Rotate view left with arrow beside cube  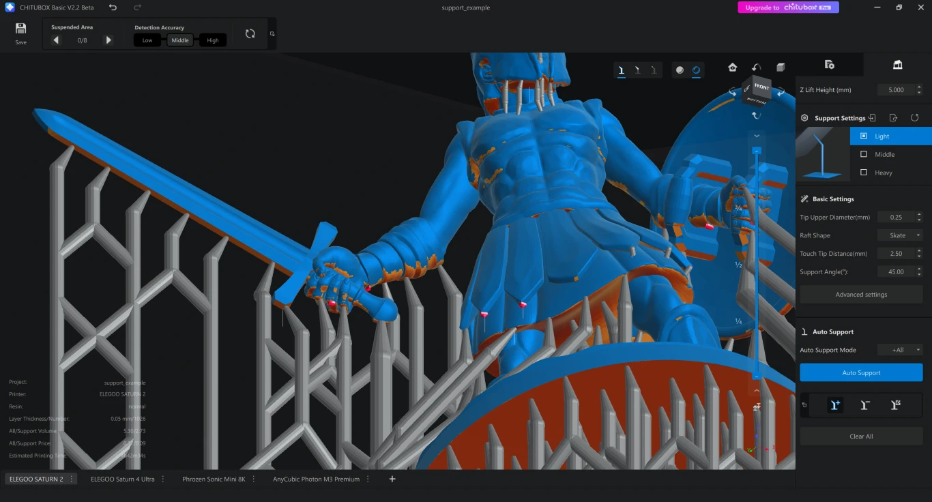coord(733,91)
